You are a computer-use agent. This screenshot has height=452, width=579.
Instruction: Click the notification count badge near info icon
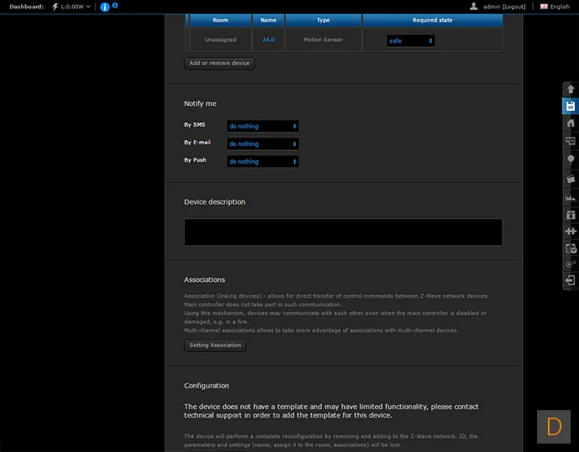[115, 5]
